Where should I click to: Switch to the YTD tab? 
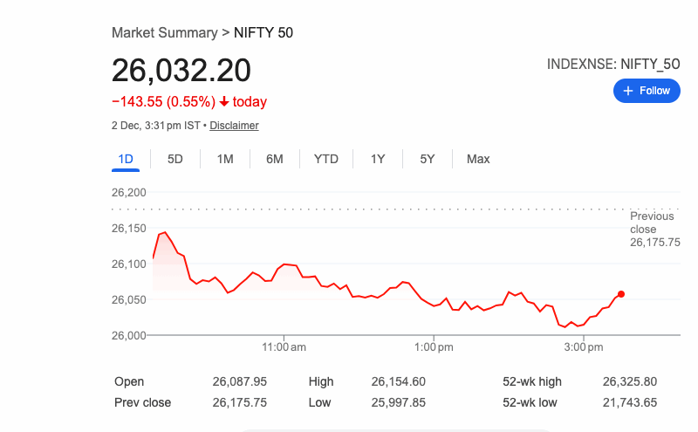click(x=326, y=159)
